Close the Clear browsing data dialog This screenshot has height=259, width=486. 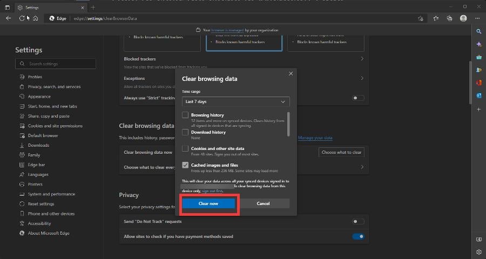click(291, 73)
